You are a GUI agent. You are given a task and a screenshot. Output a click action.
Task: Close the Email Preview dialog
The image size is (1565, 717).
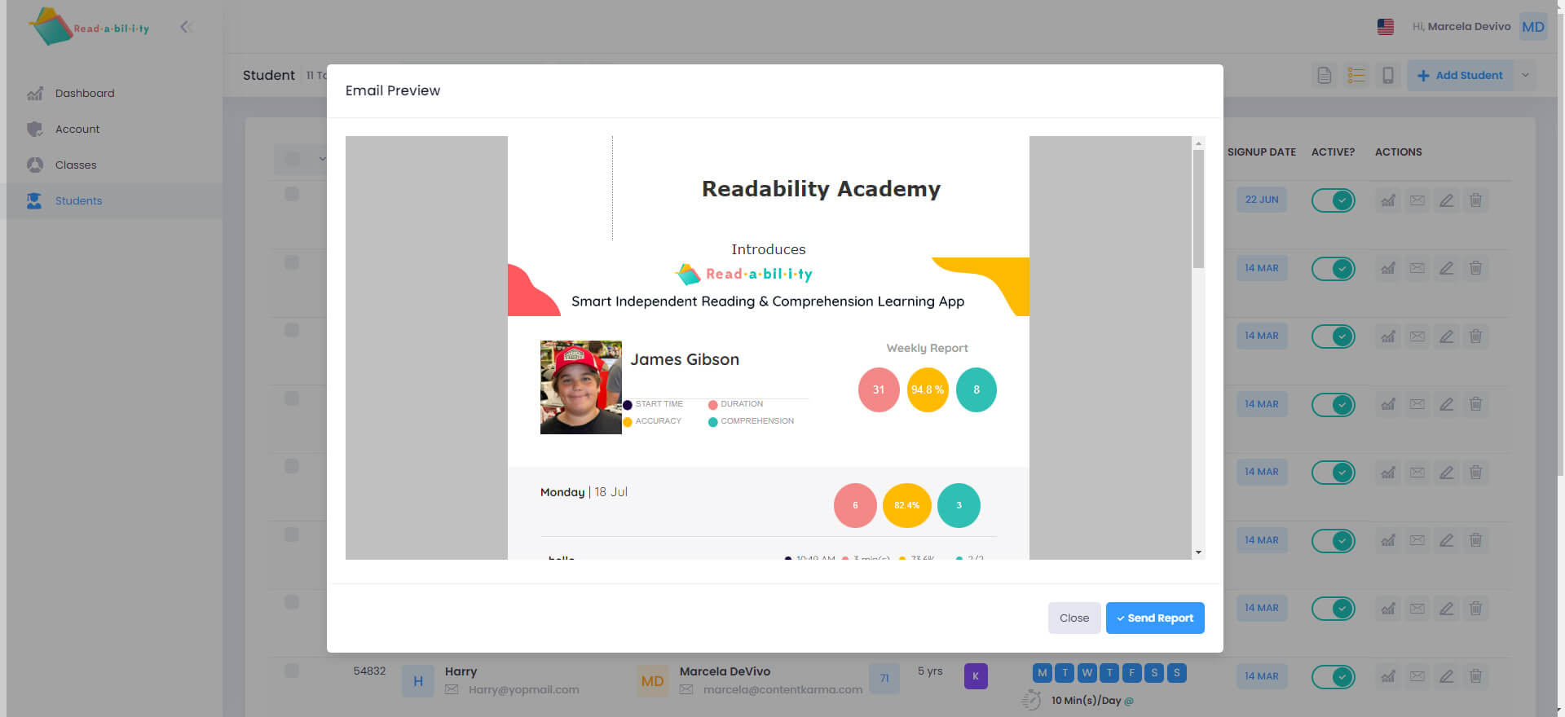(x=1073, y=618)
